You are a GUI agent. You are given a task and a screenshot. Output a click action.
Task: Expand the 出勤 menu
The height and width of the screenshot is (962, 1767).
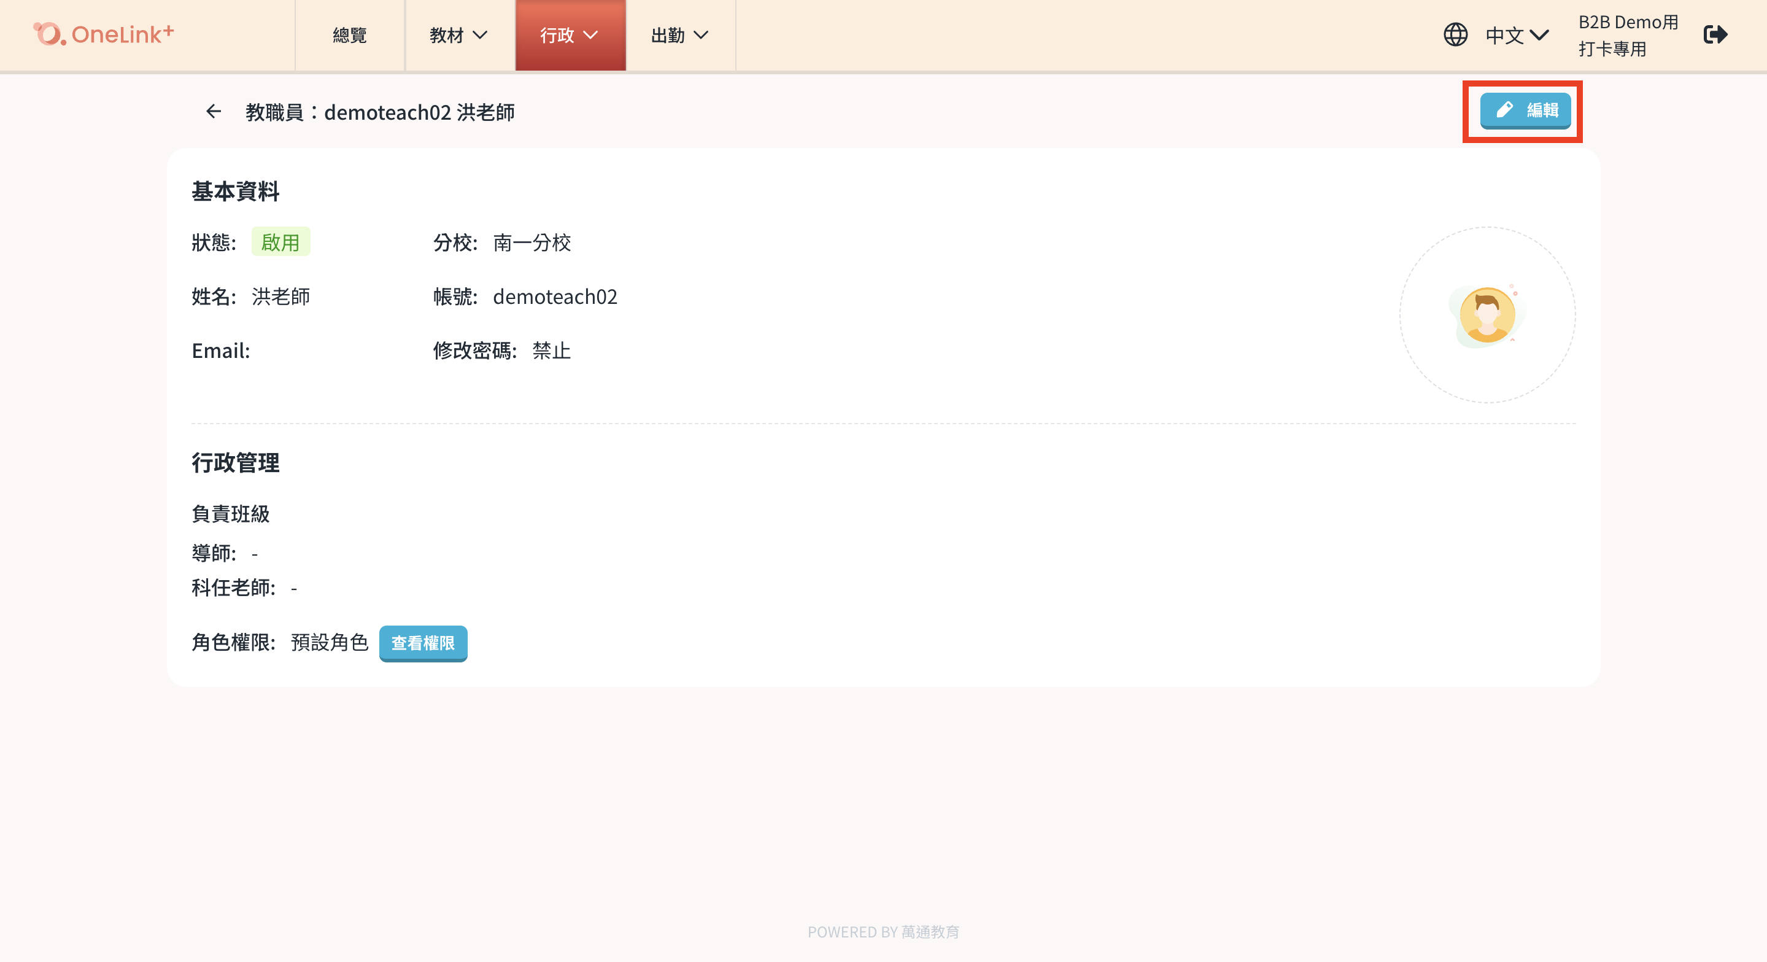coord(680,35)
